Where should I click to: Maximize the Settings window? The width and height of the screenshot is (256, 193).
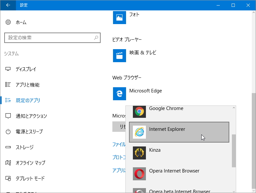(x=233, y=5)
